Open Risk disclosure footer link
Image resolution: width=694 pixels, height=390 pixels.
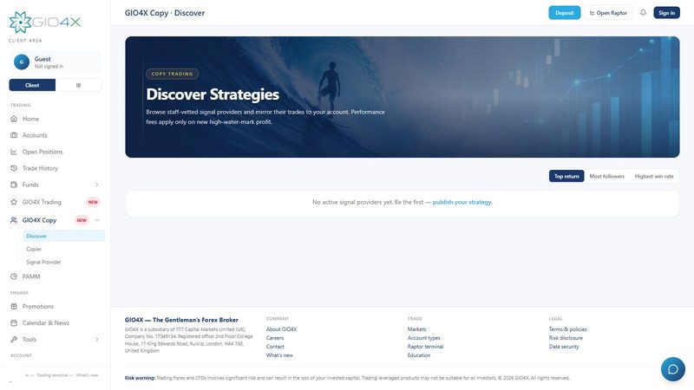tap(566, 338)
